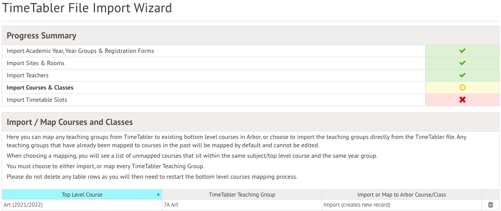Screen dimensions: 501x211
Task: Open the Import Teachers step
Action: coord(28,76)
